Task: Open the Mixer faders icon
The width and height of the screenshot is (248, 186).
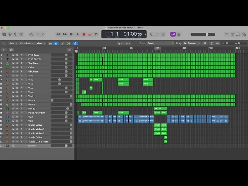Action: [x=37, y=34]
